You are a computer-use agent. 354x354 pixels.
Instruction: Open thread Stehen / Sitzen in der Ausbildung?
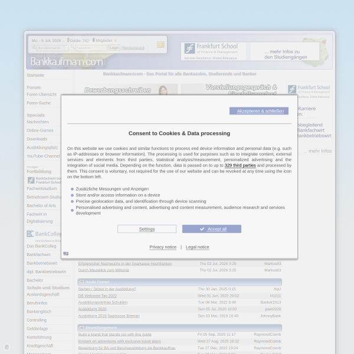[x=107, y=289]
